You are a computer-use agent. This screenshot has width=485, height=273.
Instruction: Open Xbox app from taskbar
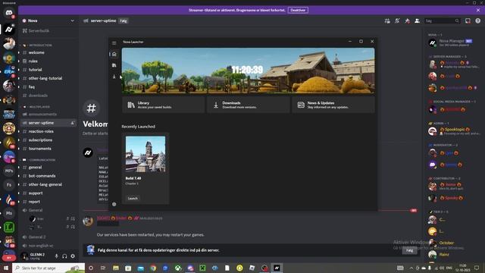pyautogui.click(x=178, y=268)
